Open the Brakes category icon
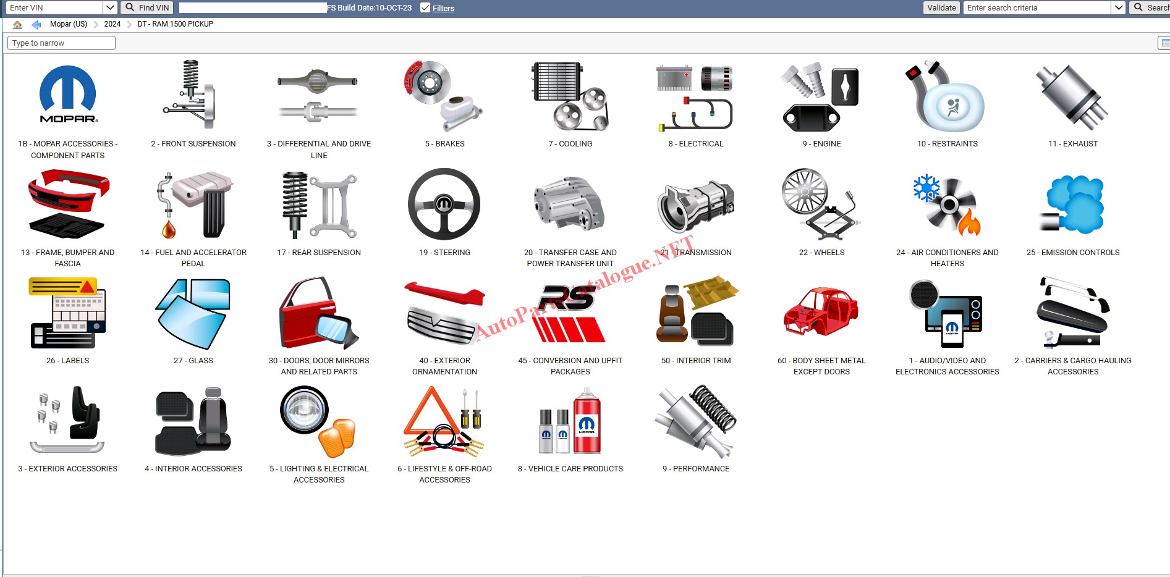 [444, 95]
